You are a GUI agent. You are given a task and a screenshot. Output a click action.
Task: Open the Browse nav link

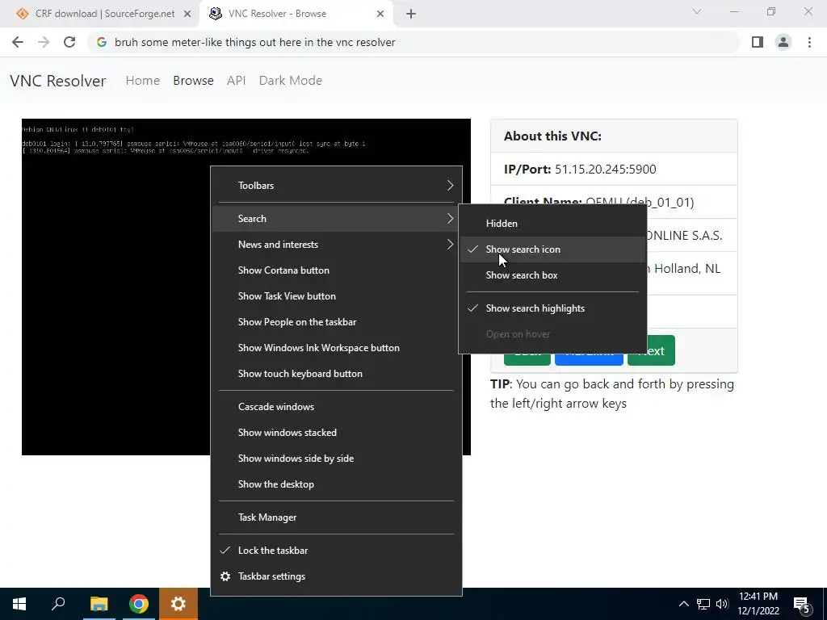[193, 81]
